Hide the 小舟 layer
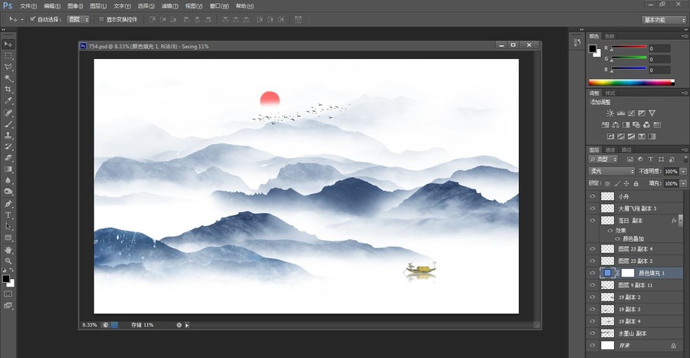Image resolution: width=690 pixels, height=358 pixels. [593, 196]
